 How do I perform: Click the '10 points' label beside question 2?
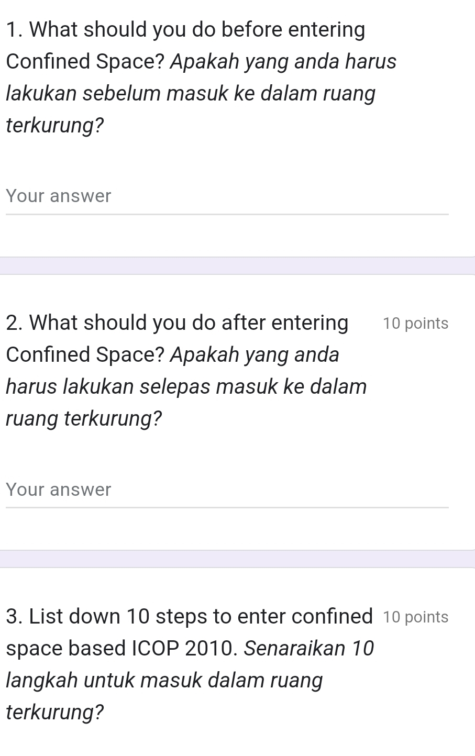[x=415, y=323]
